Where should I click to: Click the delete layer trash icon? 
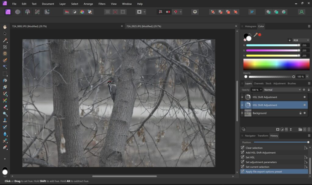click(309, 129)
